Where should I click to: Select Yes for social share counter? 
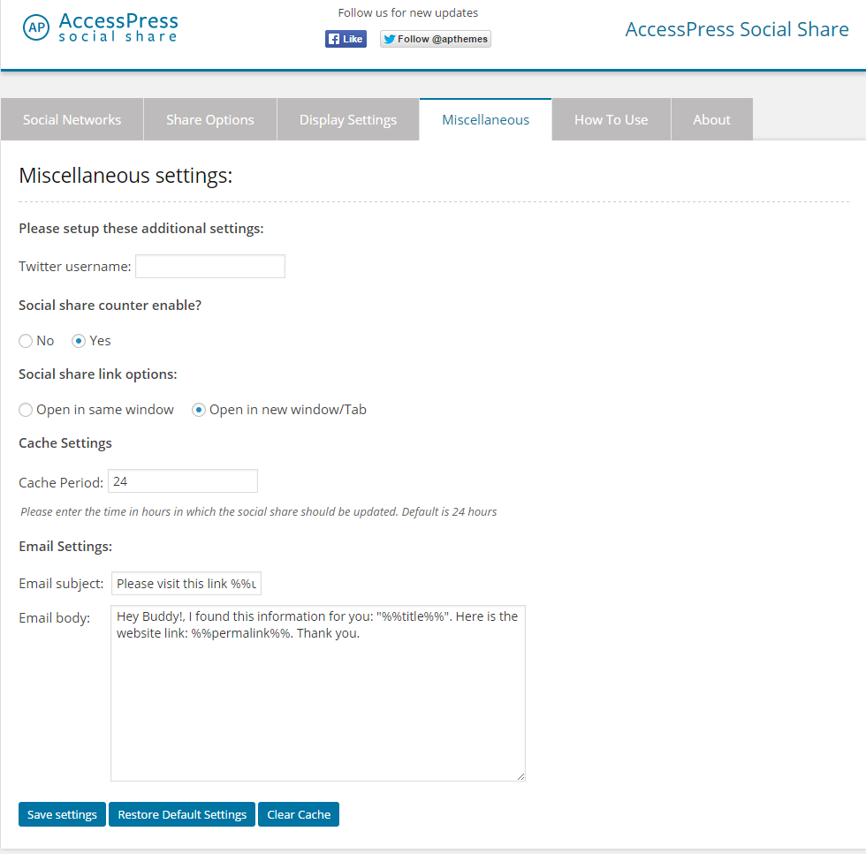click(x=79, y=341)
